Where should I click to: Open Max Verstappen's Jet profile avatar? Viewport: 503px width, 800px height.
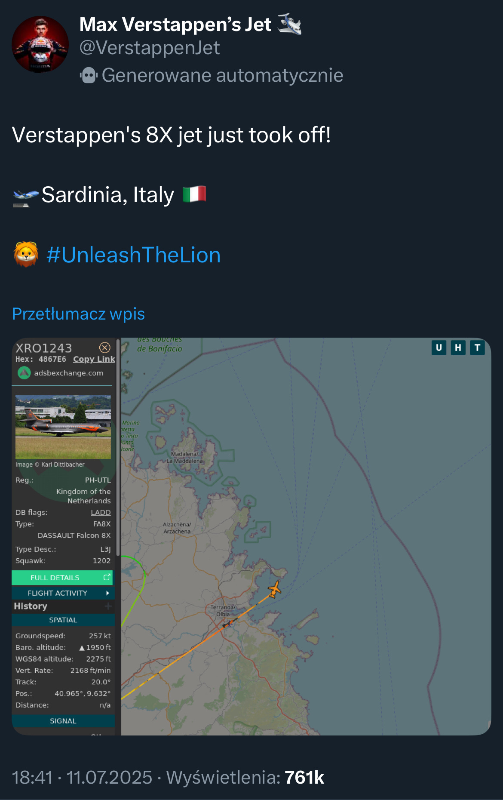click(40, 45)
